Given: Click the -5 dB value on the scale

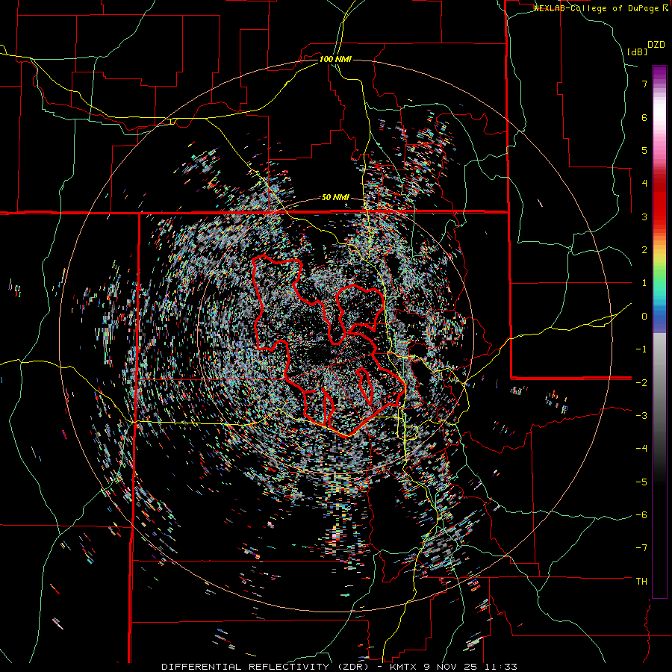Looking at the screenshot, I should (641, 482).
